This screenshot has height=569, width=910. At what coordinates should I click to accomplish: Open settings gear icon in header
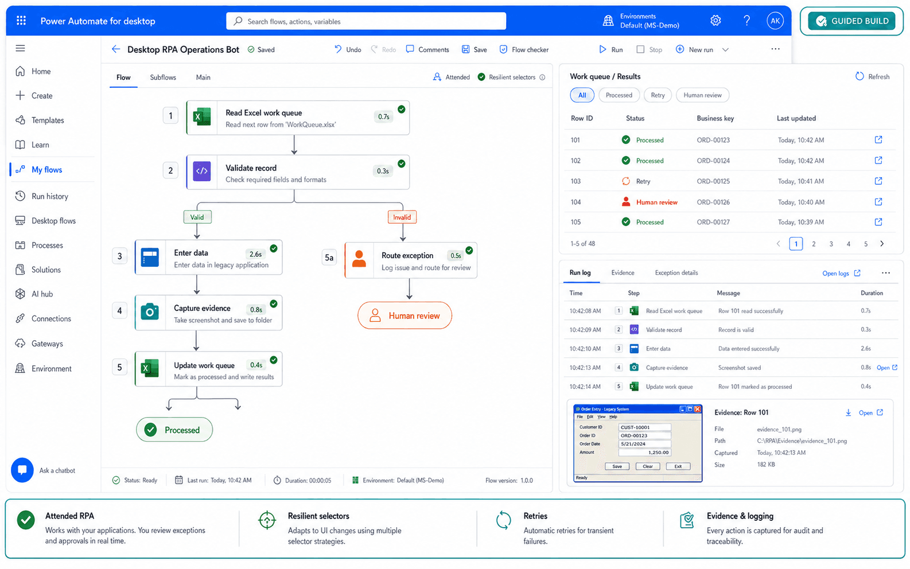click(x=715, y=21)
